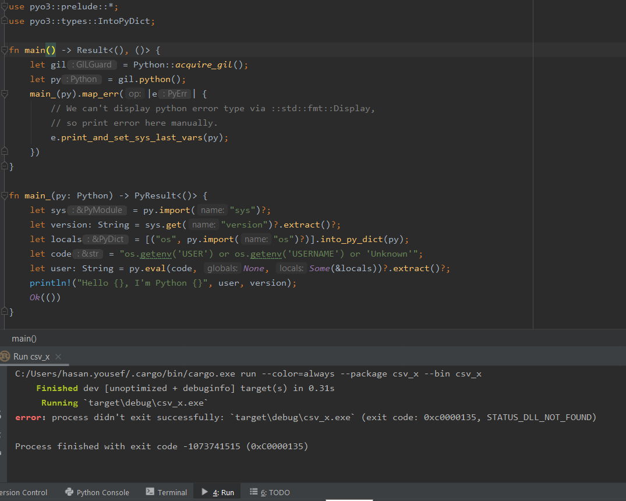
Task: Click the Python logo icon beside Python Console
Action: pyautogui.click(x=70, y=492)
